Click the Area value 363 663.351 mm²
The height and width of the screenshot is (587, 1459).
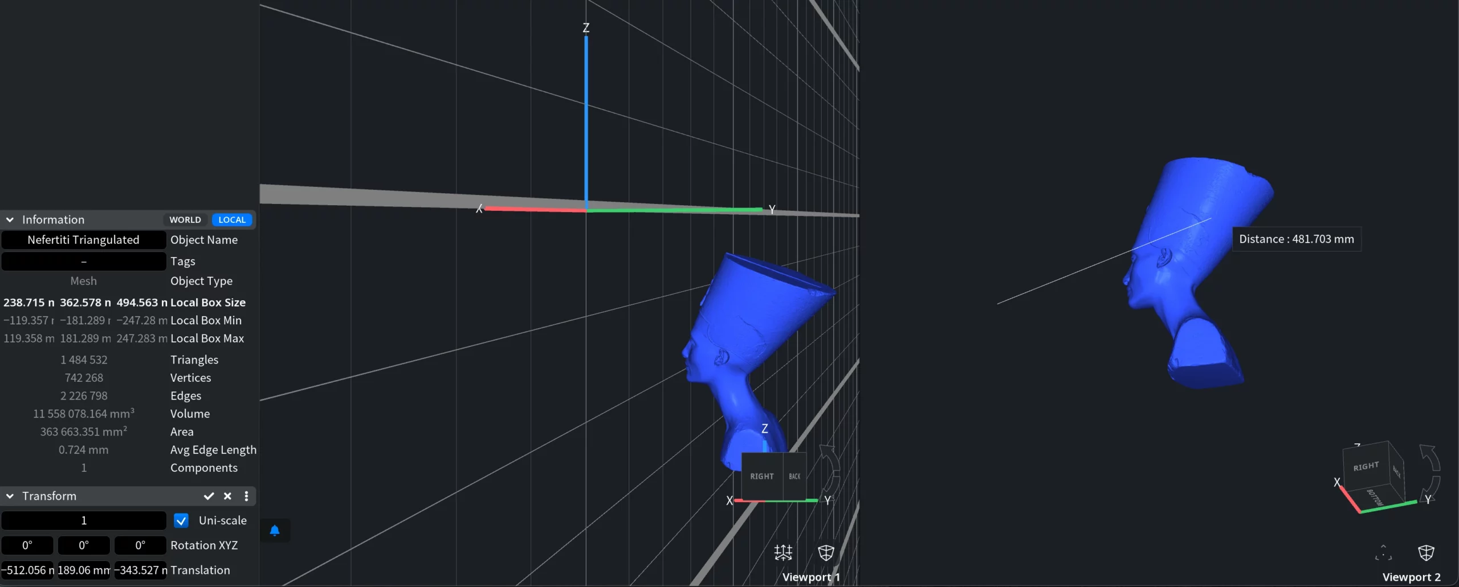coord(84,431)
